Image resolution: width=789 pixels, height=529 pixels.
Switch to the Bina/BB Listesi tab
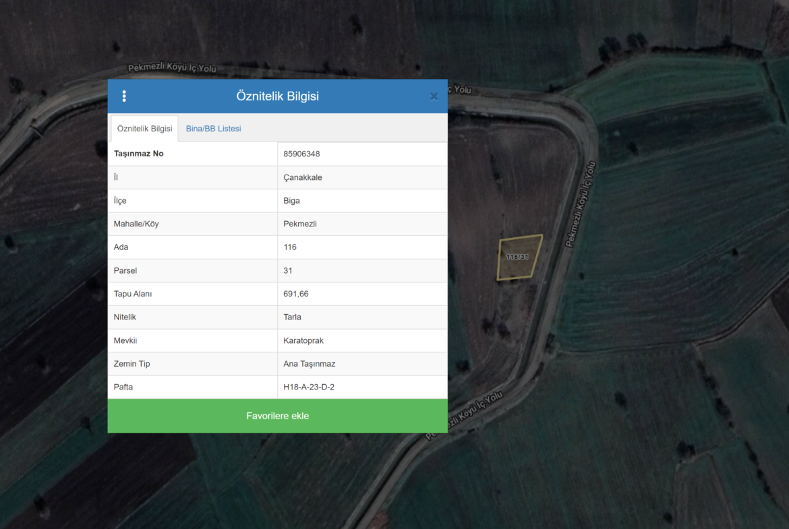click(x=213, y=129)
